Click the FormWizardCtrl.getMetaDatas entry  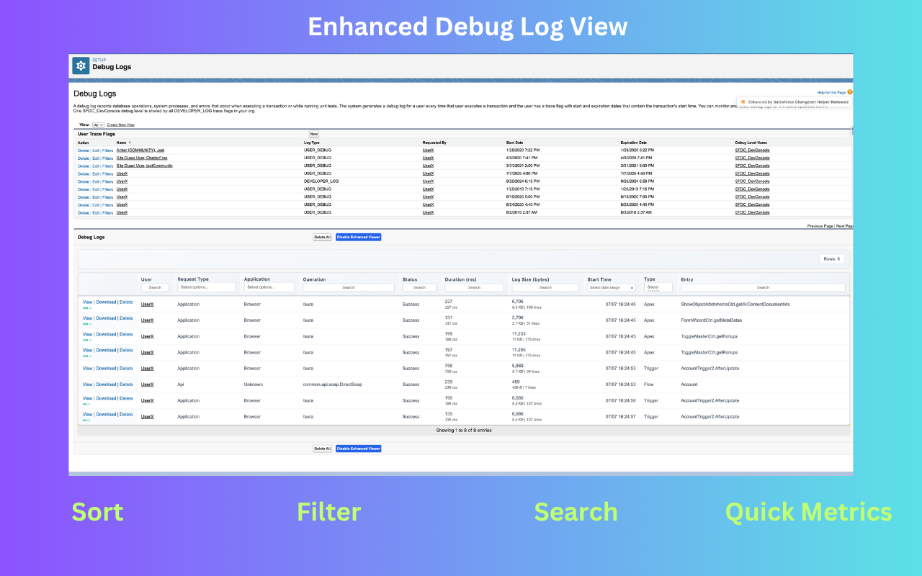point(712,320)
